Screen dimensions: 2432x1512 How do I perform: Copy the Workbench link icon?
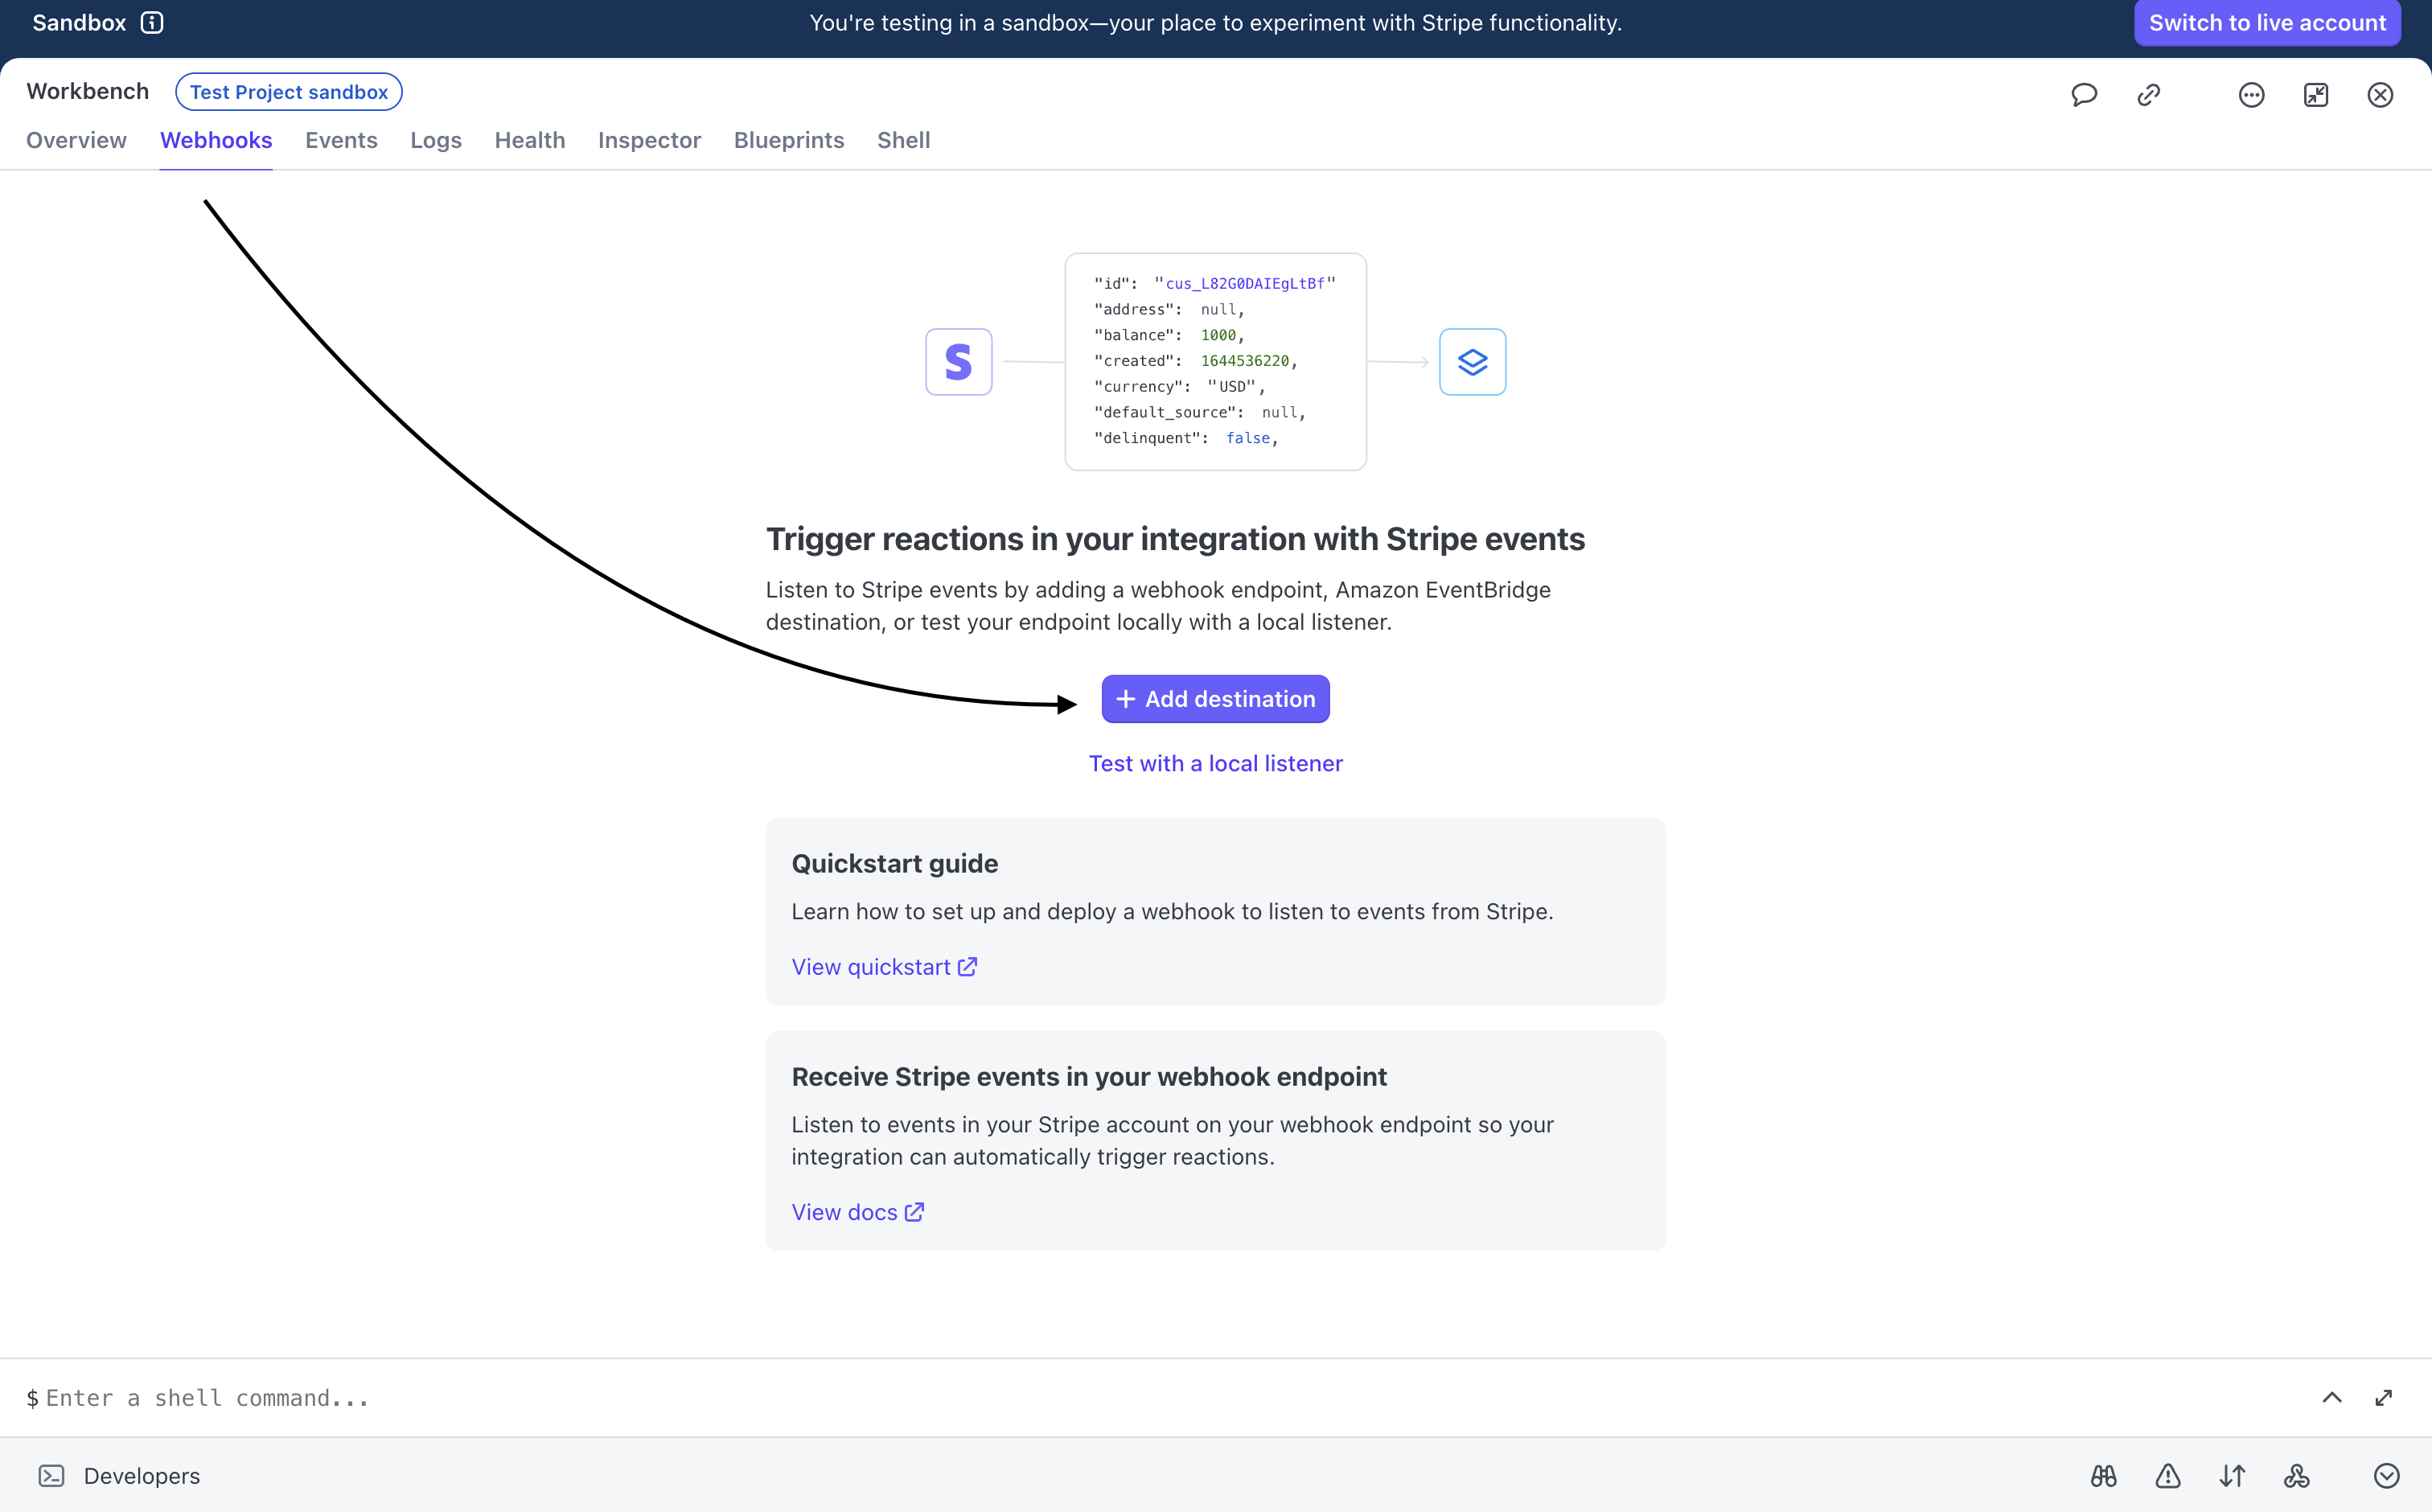(2148, 94)
